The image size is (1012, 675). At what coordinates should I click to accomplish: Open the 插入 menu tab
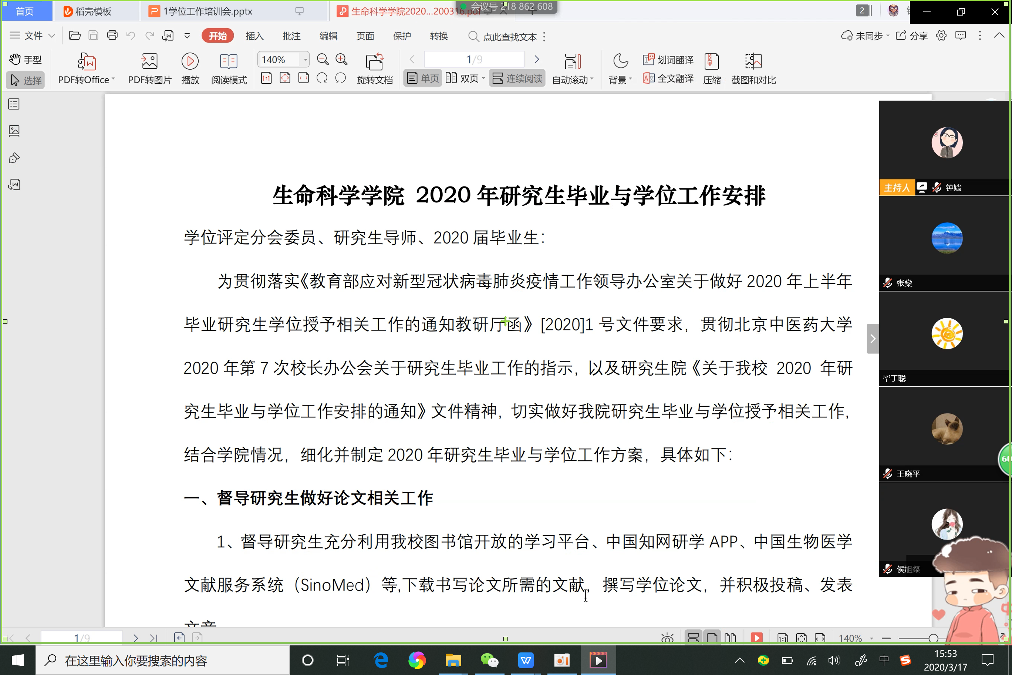[x=254, y=36]
